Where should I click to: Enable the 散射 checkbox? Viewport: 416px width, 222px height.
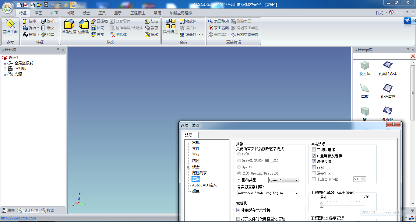pyautogui.click(x=314, y=168)
